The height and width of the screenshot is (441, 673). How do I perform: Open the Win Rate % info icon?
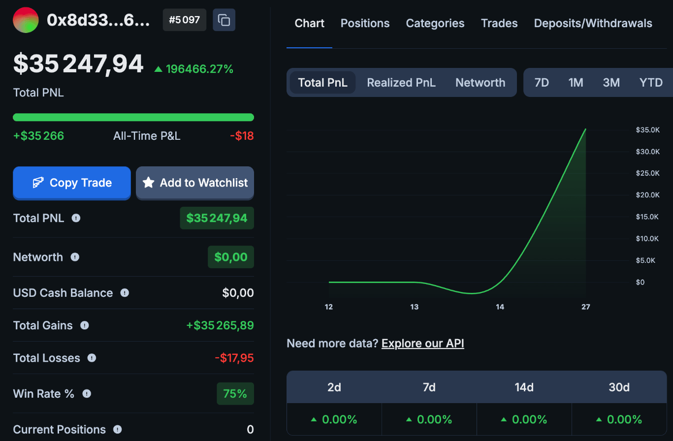pos(87,394)
